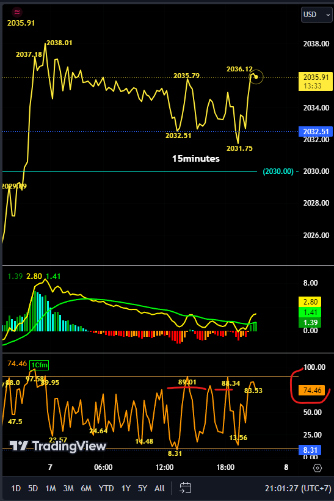Click the 15minutes text annotation
Image resolution: width=334 pixels, height=501 pixels.
(196, 159)
